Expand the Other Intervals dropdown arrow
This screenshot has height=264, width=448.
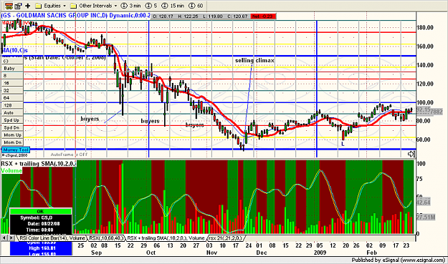115,6
